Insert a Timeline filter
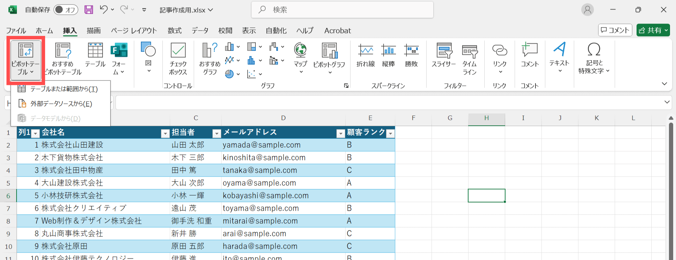The image size is (676, 260). (x=470, y=59)
